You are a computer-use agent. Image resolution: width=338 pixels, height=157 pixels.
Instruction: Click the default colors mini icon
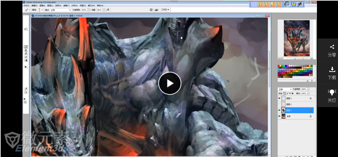coord(25,99)
